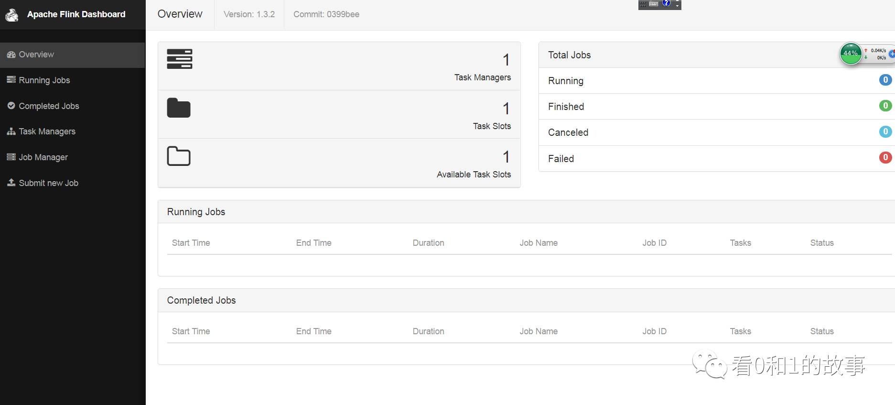Viewport: 895px width, 405px height.
Task: Click the Total Jobs panel header
Action: click(x=717, y=55)
